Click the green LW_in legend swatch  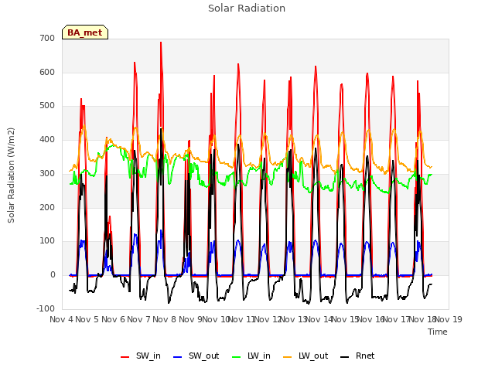237,357
